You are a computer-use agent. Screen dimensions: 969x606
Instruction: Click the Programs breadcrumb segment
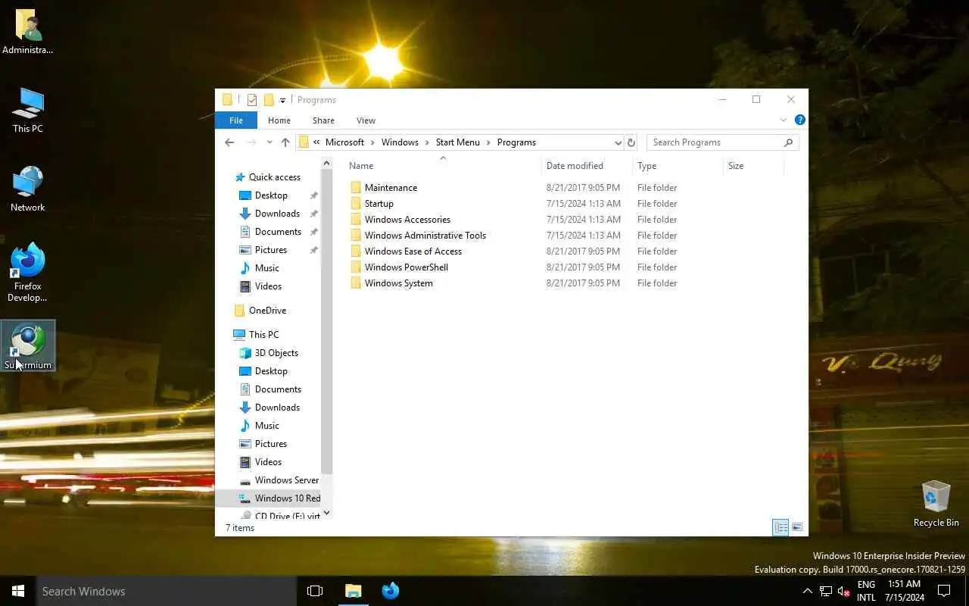click(516, 142)
